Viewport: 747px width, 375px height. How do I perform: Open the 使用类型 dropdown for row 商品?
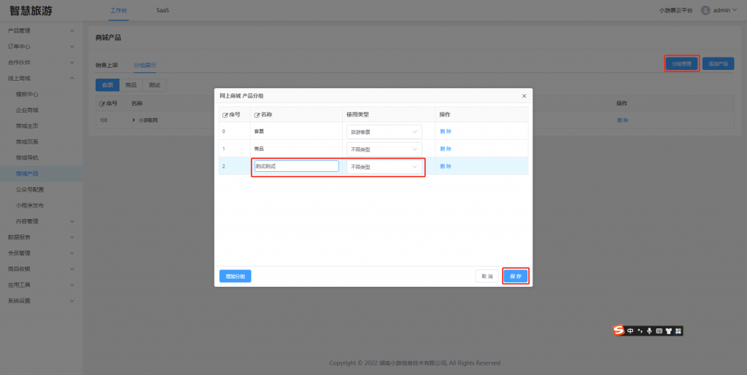click(384, 149)
